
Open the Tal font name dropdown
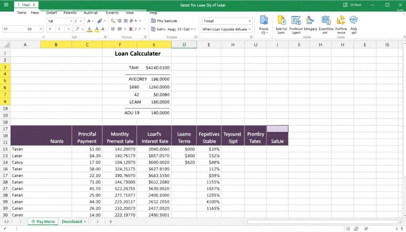[x=71, y=21]
